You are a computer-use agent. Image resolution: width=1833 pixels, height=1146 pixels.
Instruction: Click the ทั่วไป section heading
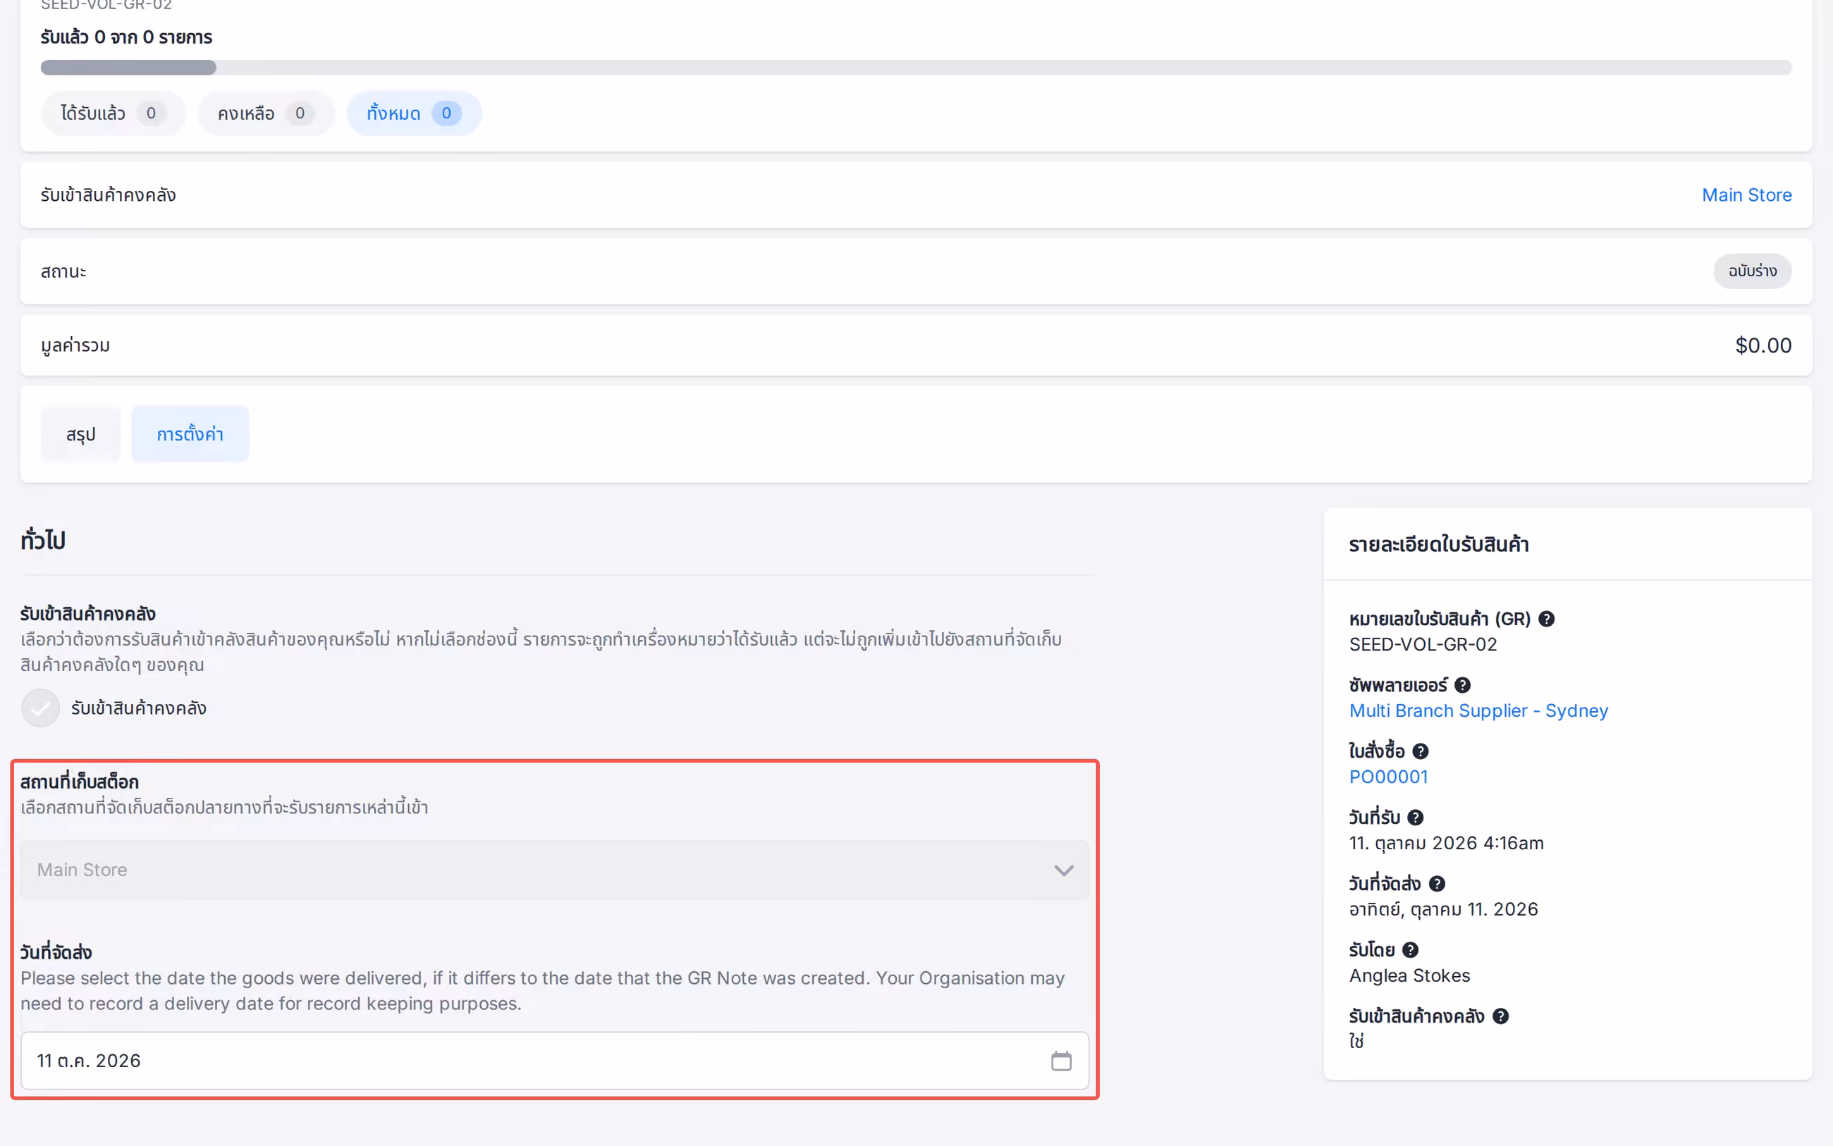pyautogui.click(x=43, y=541)
